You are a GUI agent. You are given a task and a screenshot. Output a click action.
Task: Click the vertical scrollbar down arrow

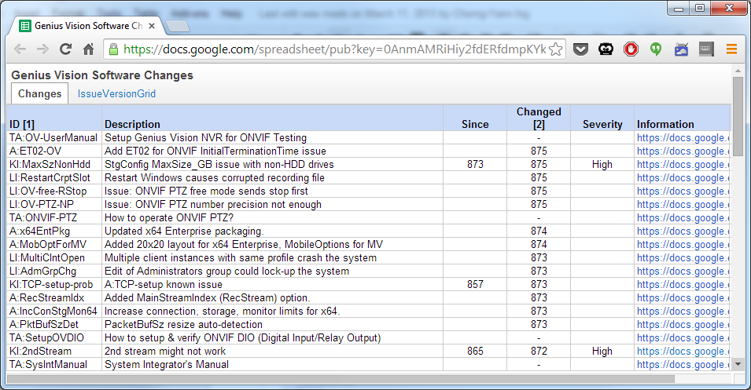coord(738,364)
